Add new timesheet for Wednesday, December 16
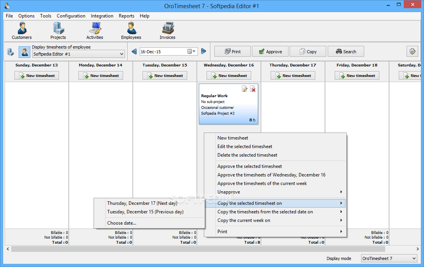The height and width of the screenshot is (267, 424). [x=229, y=75]
